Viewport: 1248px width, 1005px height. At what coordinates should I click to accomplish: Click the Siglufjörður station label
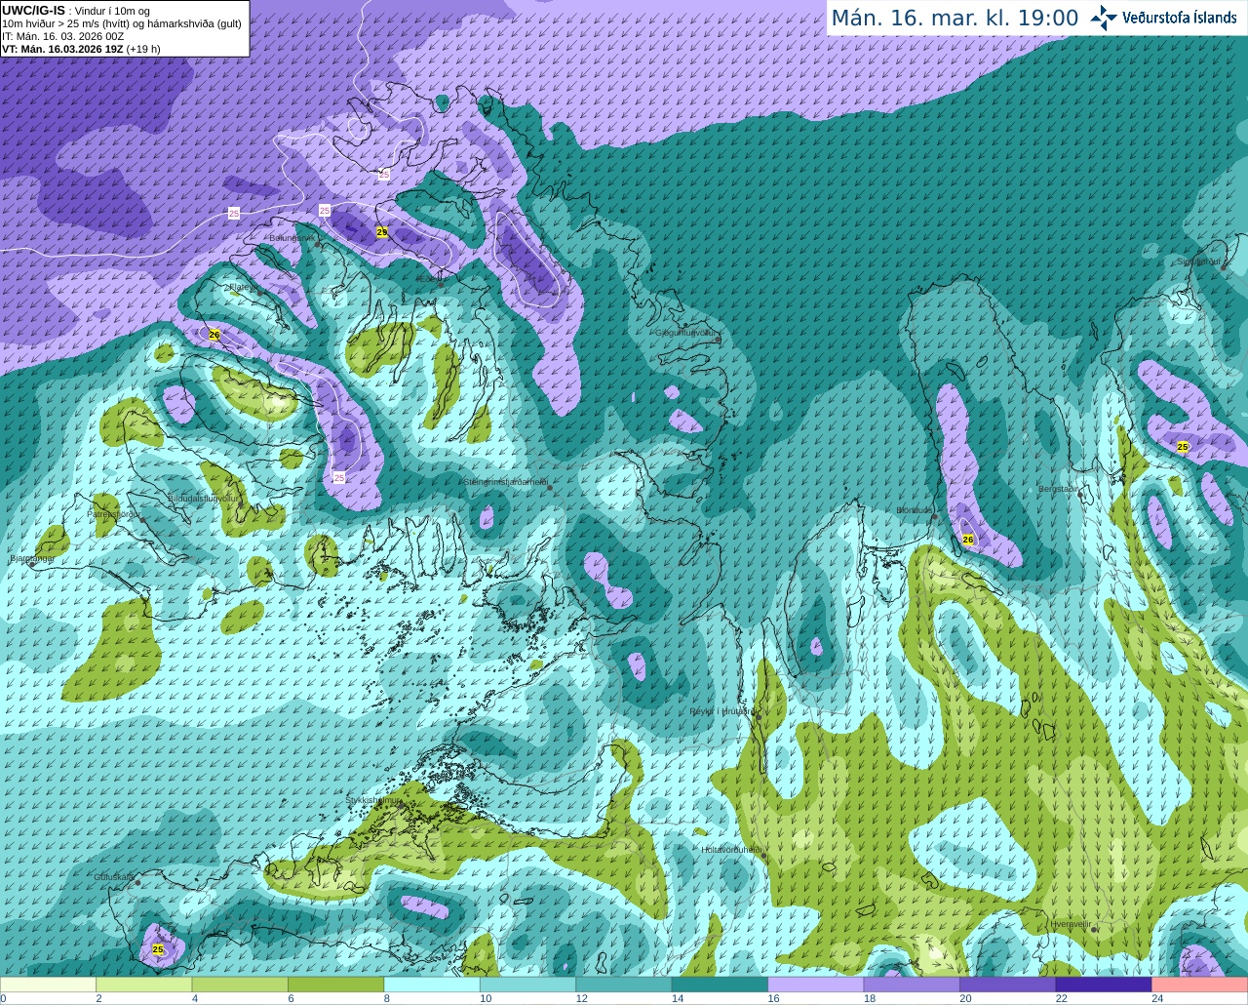pyautogui.click(x=1199, y=261)
